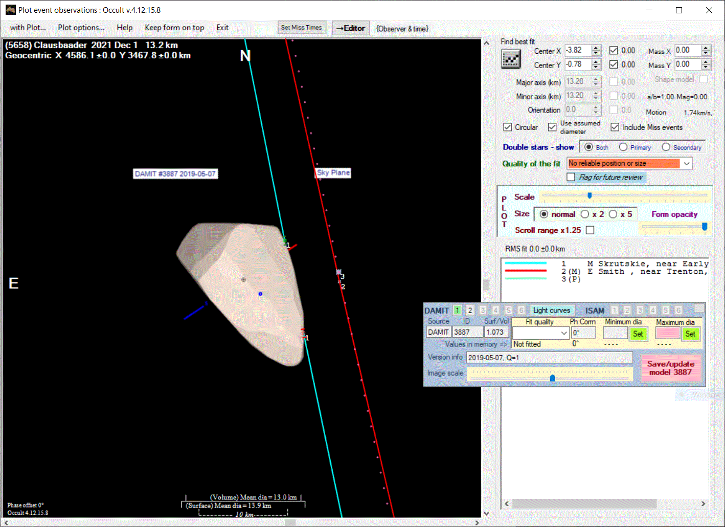
Task: Toggle Include Miss events checkbox
Action: click(x=615, y=127)
